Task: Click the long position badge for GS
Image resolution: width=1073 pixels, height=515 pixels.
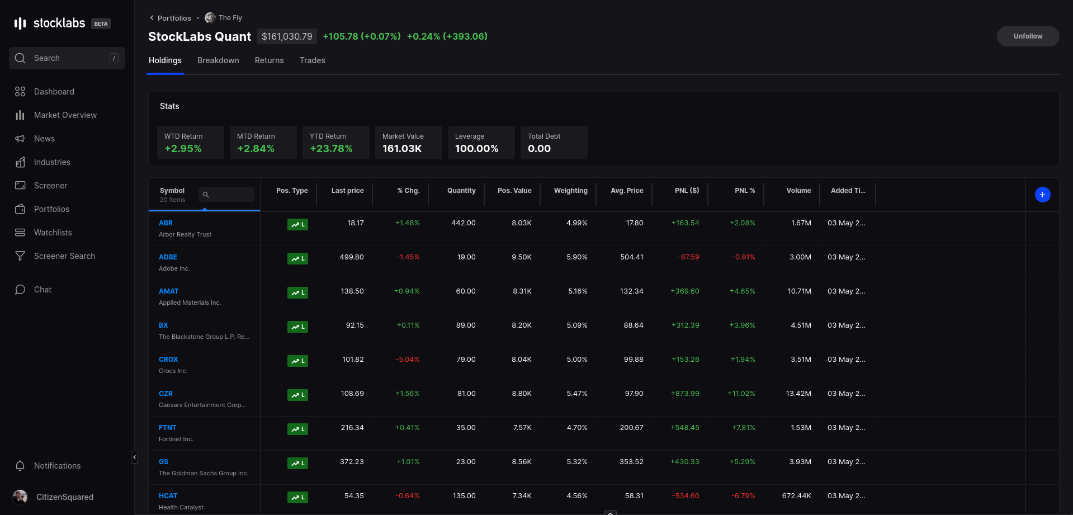Action: [297, 463]
